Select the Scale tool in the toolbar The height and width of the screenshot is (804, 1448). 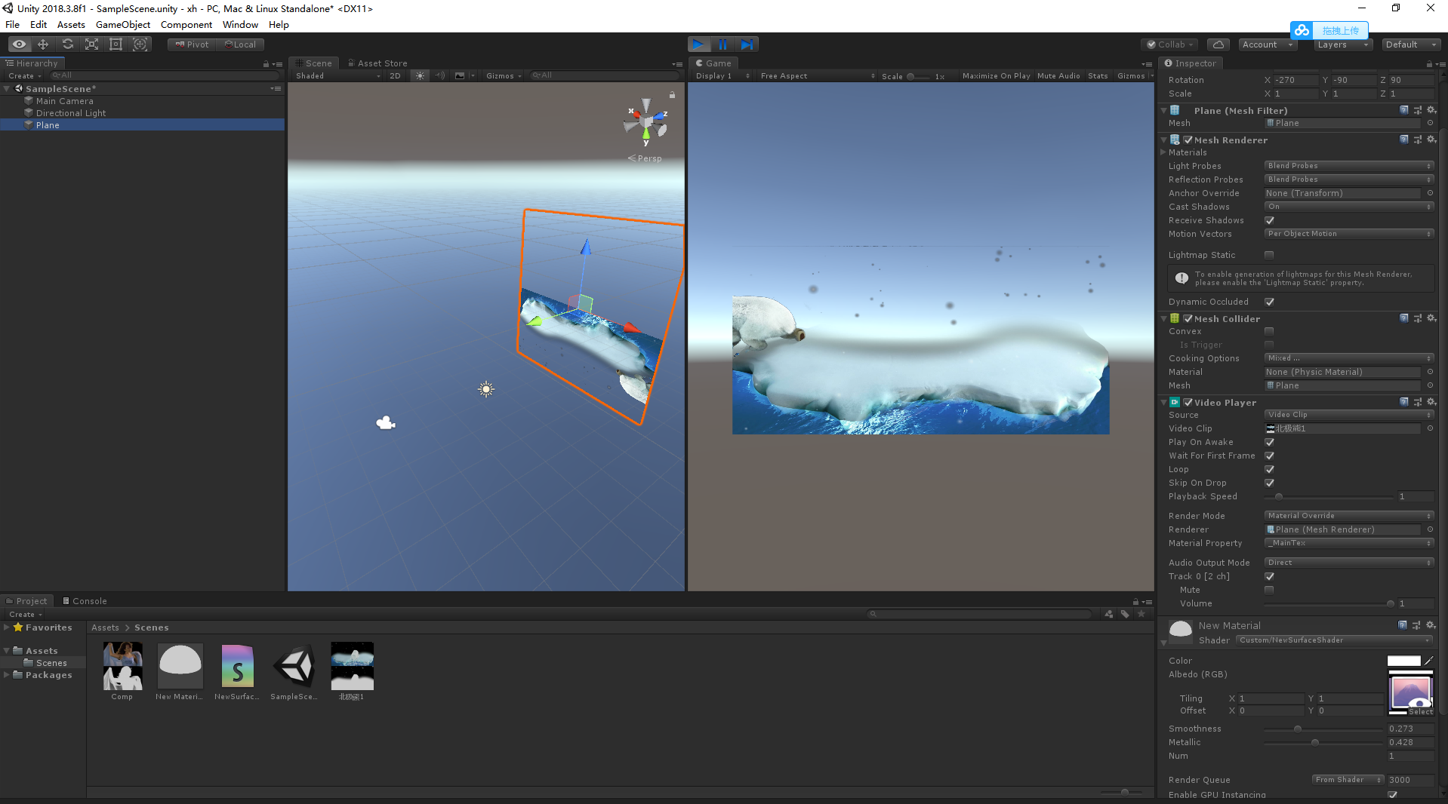[91, 44]
